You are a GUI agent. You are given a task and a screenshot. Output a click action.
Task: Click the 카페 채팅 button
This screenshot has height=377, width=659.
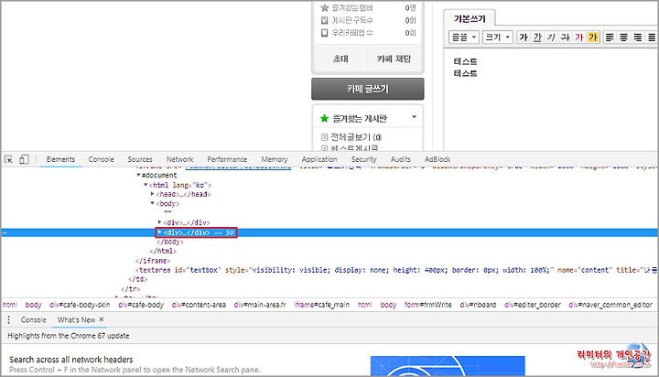coord(394,59)
